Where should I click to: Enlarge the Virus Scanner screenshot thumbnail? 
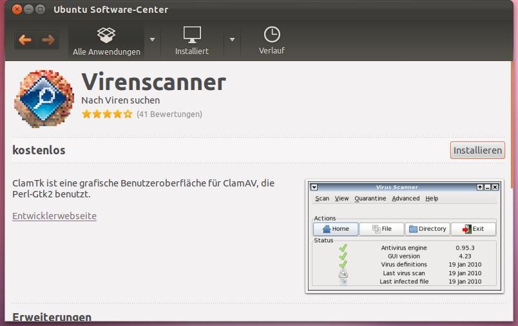(x=405, y=236)
